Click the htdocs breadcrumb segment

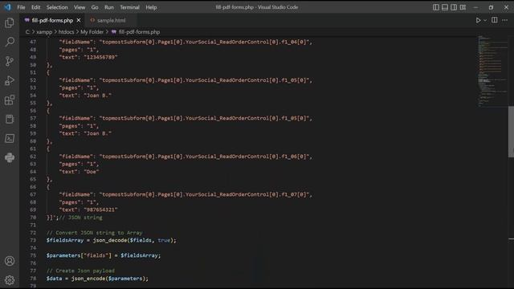tap(66, 32)
